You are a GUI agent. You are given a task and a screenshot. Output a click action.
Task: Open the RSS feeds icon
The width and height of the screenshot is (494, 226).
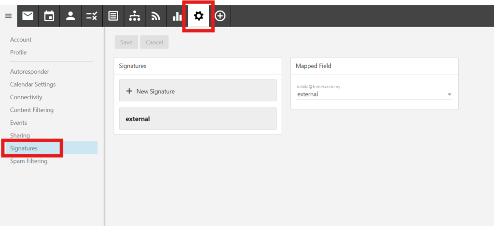coord(155,16)
